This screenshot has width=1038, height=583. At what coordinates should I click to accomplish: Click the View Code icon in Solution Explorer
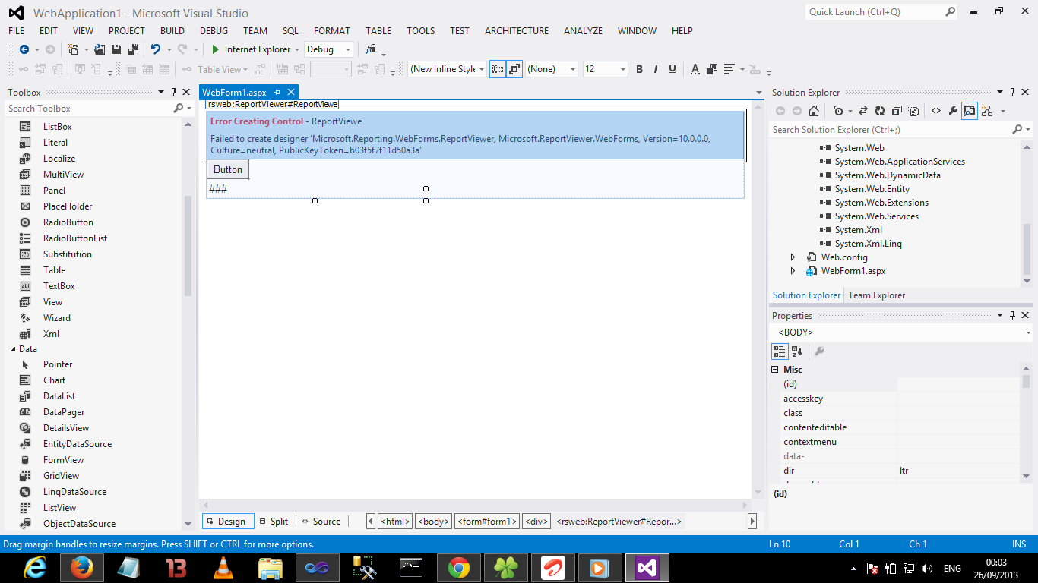coord(936,111)
